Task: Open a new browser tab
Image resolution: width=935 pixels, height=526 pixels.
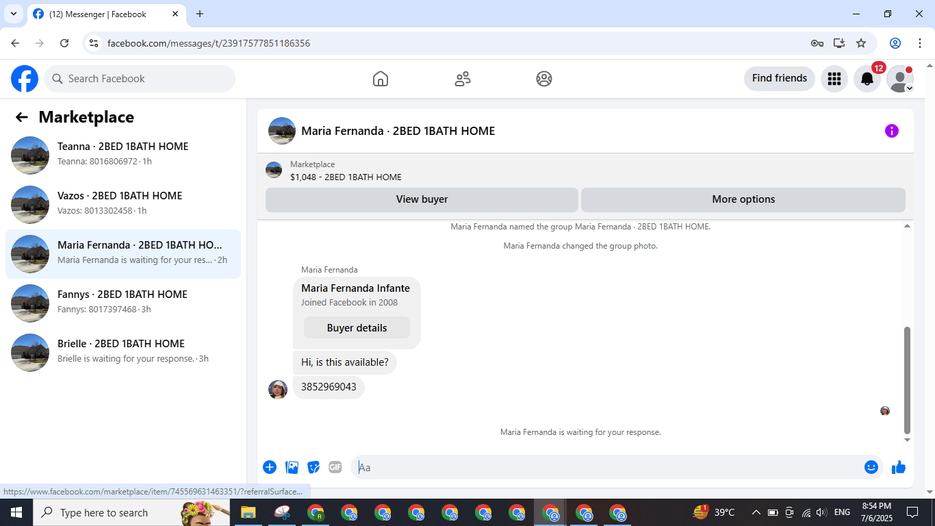Action: [x=200, y=14]
